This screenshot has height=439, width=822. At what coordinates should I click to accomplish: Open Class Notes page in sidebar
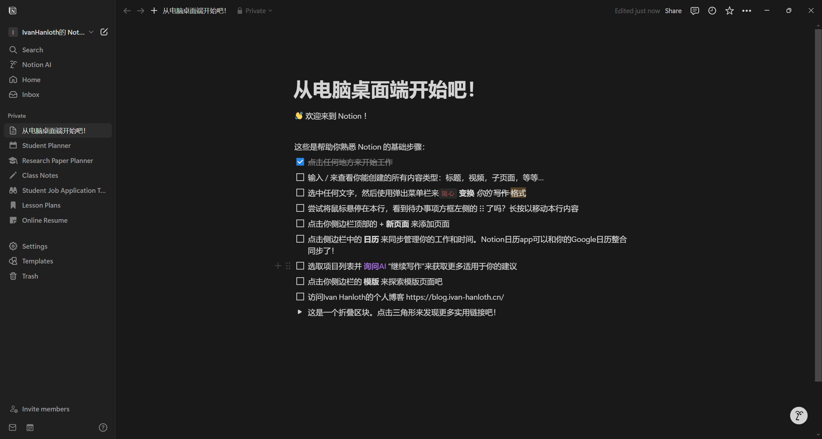click(x=58, y=175)
